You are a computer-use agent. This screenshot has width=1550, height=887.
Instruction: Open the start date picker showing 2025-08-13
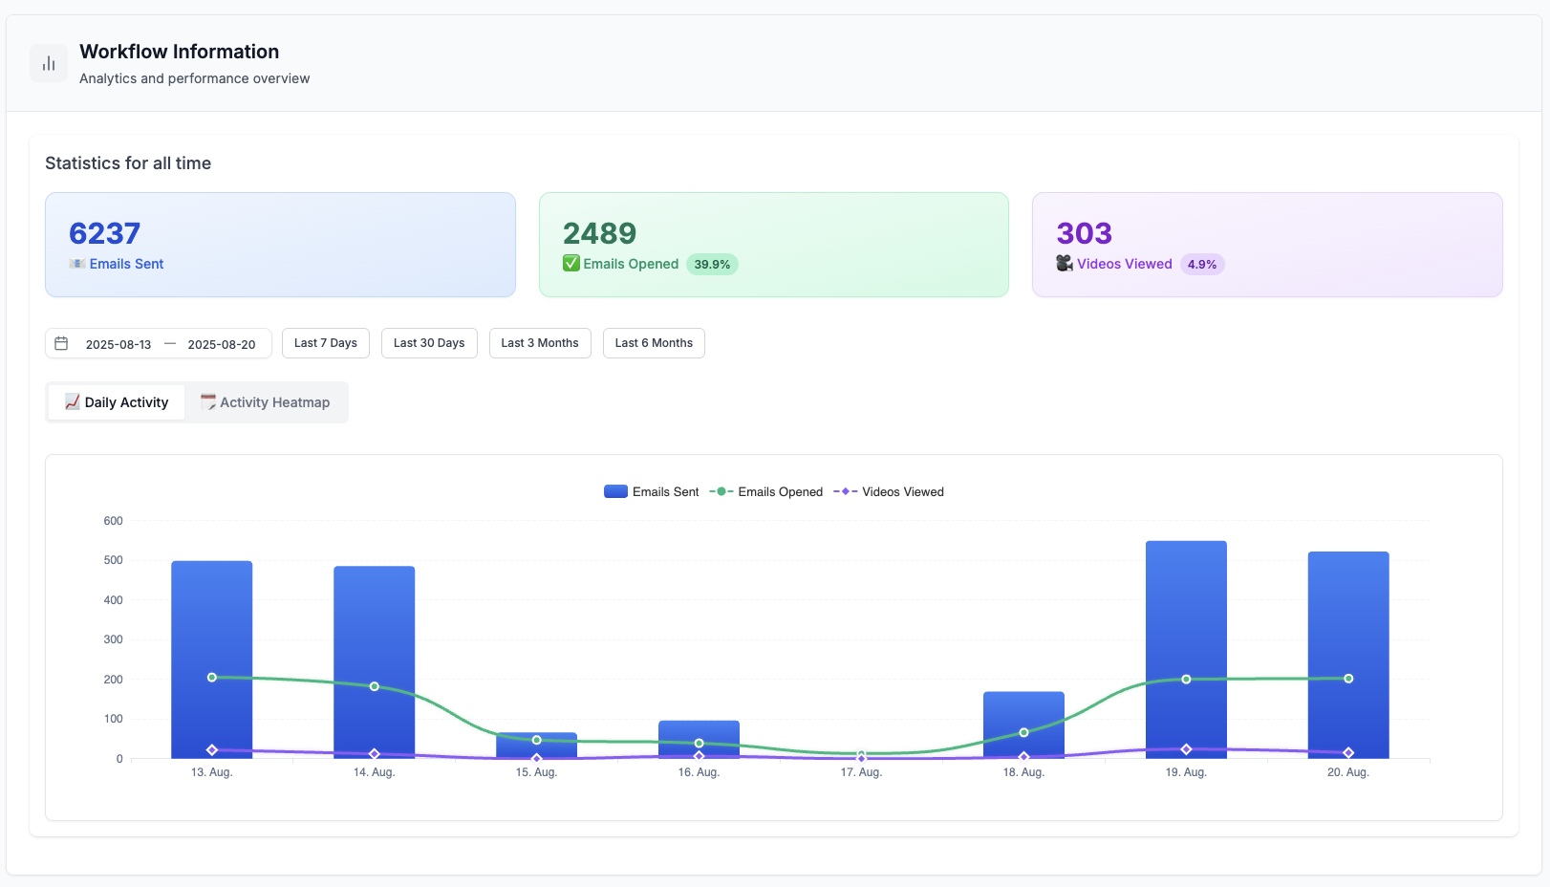118,343
